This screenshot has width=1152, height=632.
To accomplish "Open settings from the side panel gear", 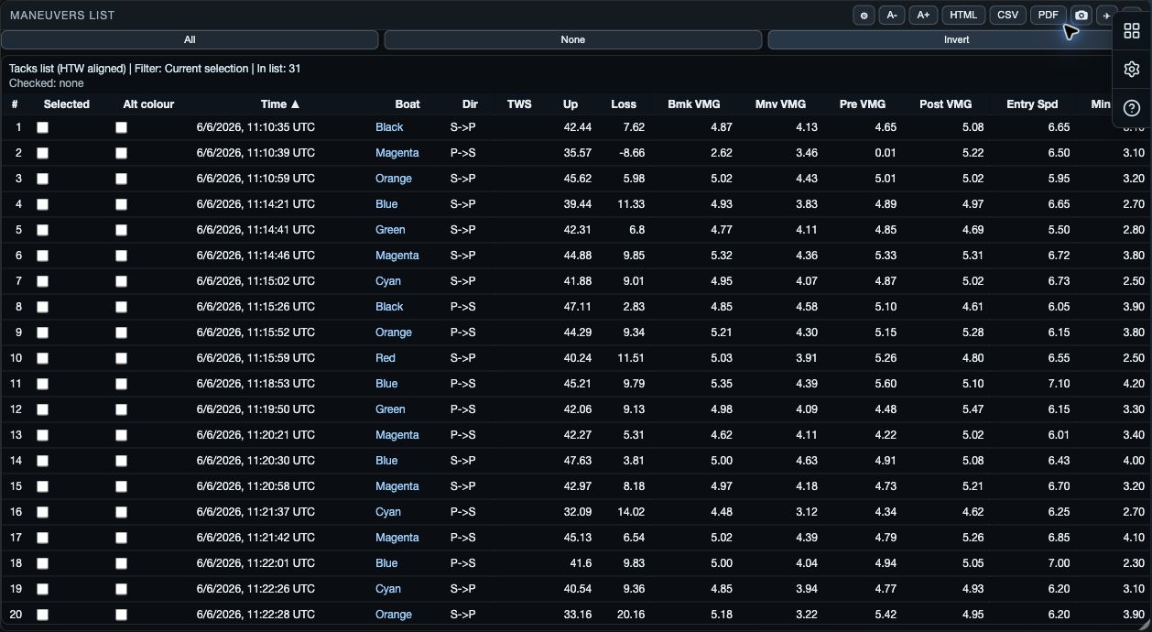I will point(1132,70).
